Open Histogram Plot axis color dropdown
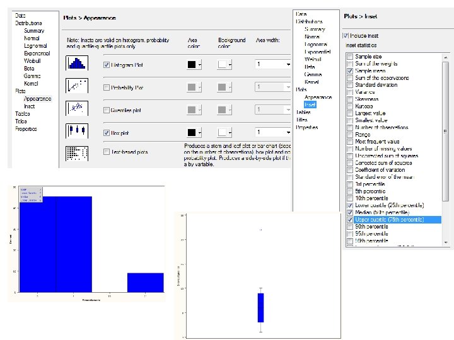454x340 pixels. pos(199,64)
